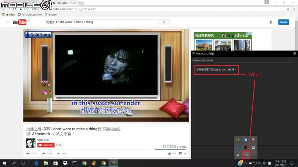Open the tripadvisor ad banner
The image size is (298, 167).
(x=223, y=41)
